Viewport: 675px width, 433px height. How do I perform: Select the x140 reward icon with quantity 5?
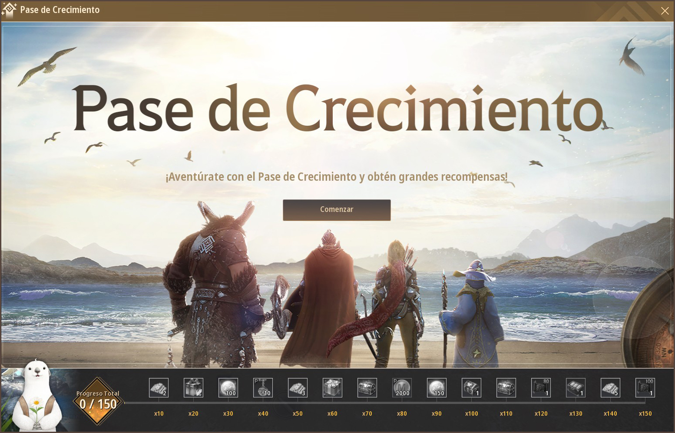[x=610, y=387]
